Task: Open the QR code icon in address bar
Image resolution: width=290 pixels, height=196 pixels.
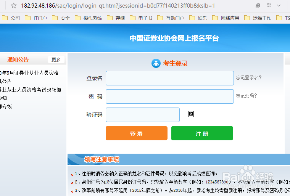Action: coord(269,5)
